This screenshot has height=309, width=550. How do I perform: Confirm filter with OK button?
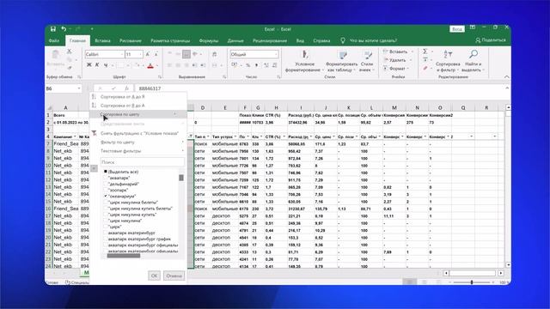click(x=154, y=276)
